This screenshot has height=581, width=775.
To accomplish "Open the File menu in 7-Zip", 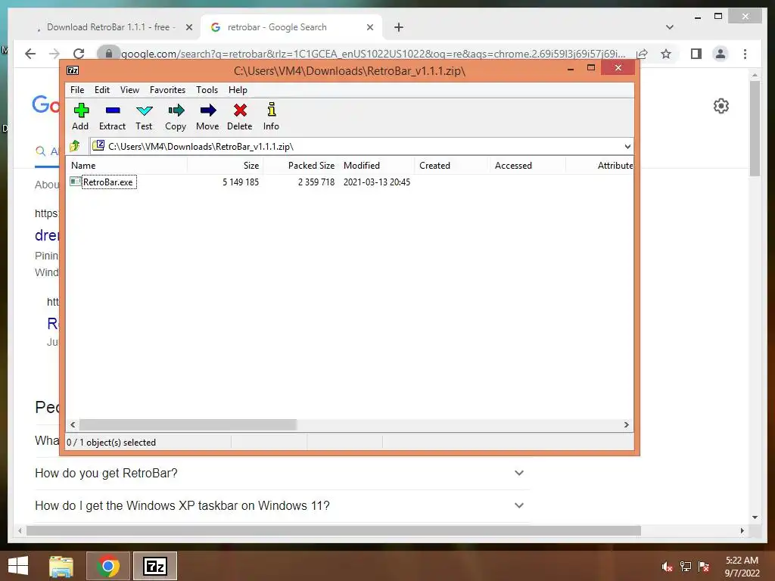I will [77, 90].
